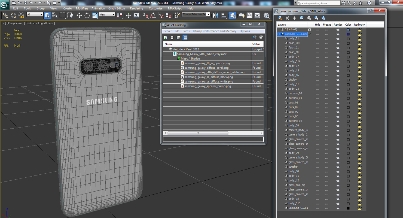Open the viewport [+] menu
403x218 pixels.
point(4,23)
